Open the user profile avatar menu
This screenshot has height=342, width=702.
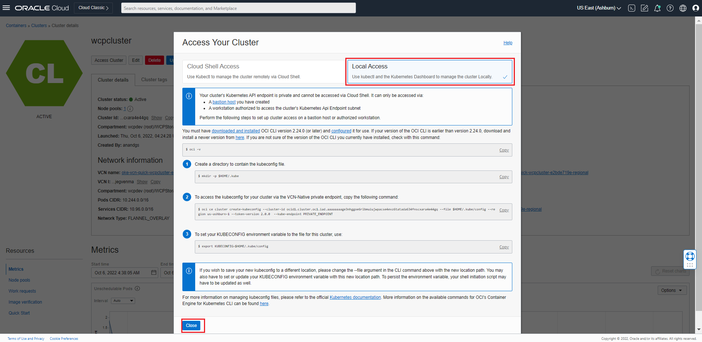click(696, 8)
